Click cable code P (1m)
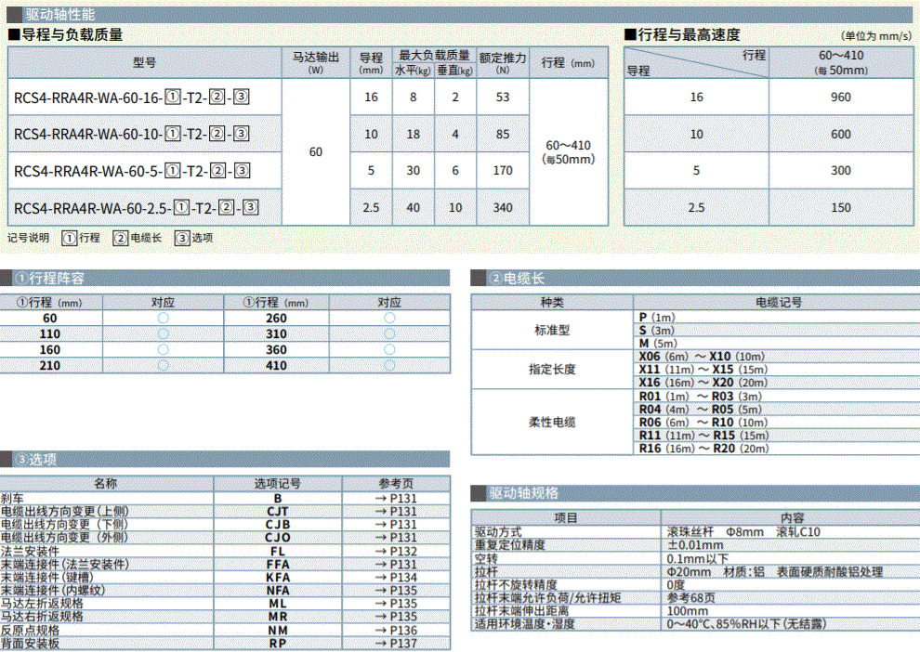The height and width of the screenshot is (652, 920). pyautogui.click(x=657, y=318)
